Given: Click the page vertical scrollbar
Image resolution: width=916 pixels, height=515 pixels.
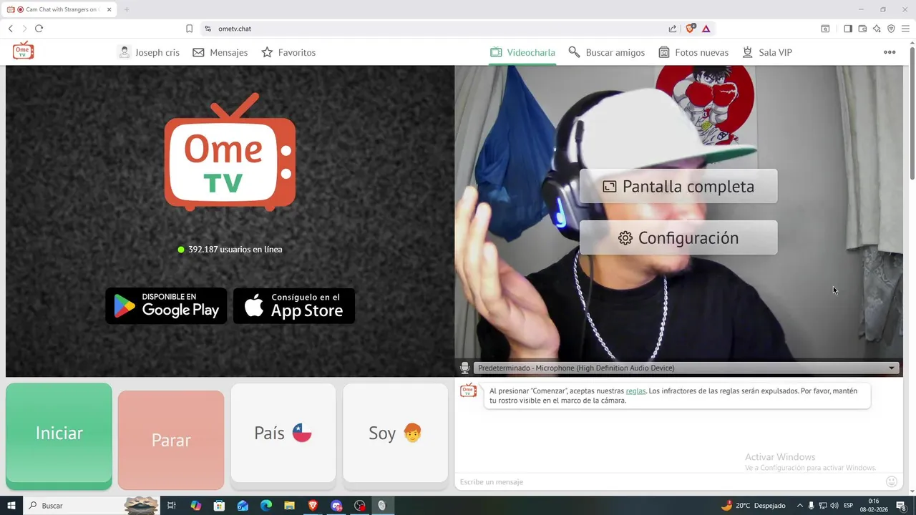Looking at the screenshot, I should [x=912, y=114].
